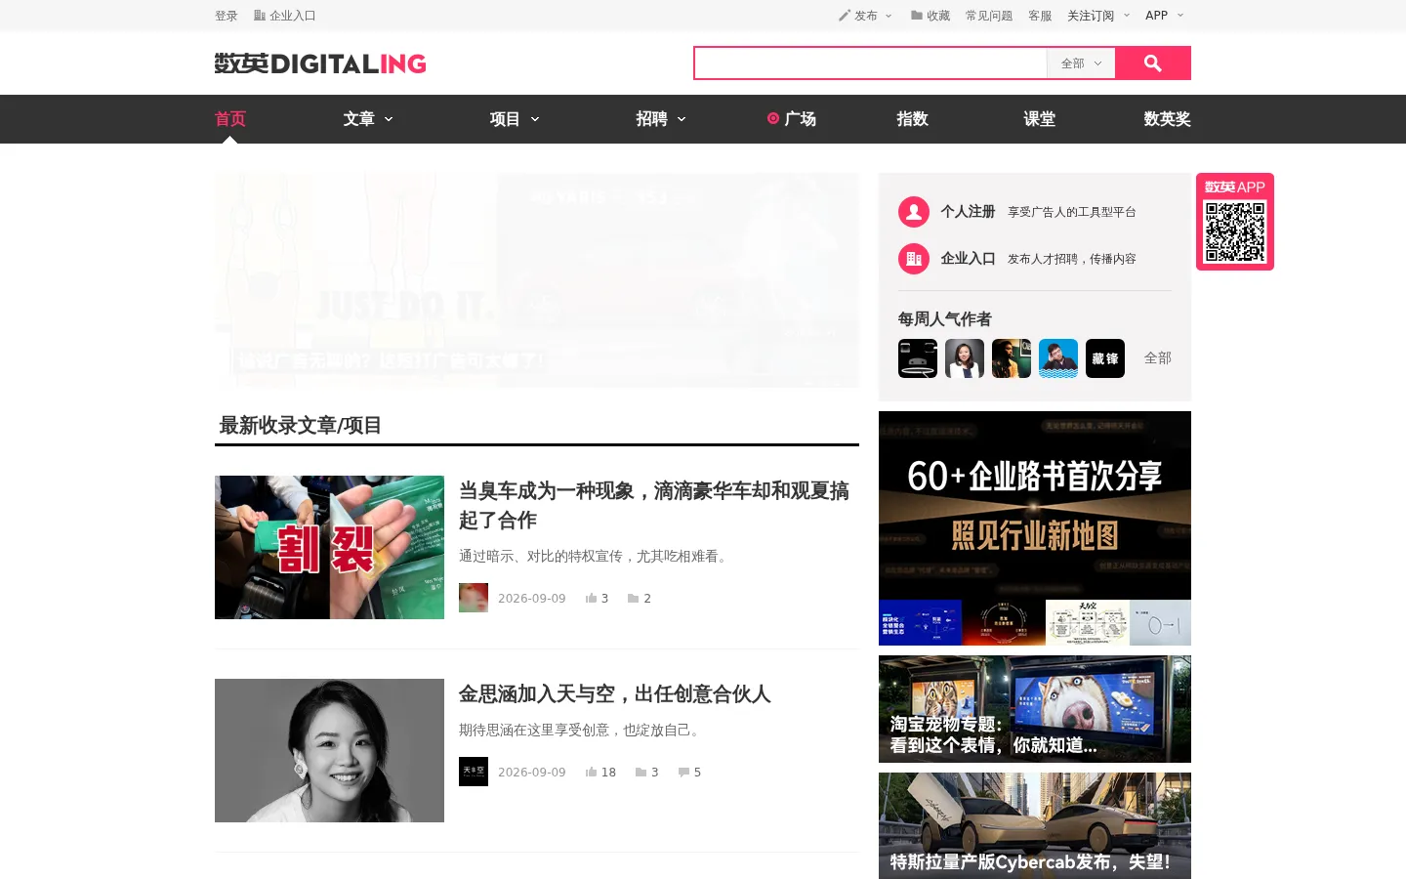Click the 个人注册 pink person icon
Viewport: 1406px width, 879px height.
click(914, 212)
